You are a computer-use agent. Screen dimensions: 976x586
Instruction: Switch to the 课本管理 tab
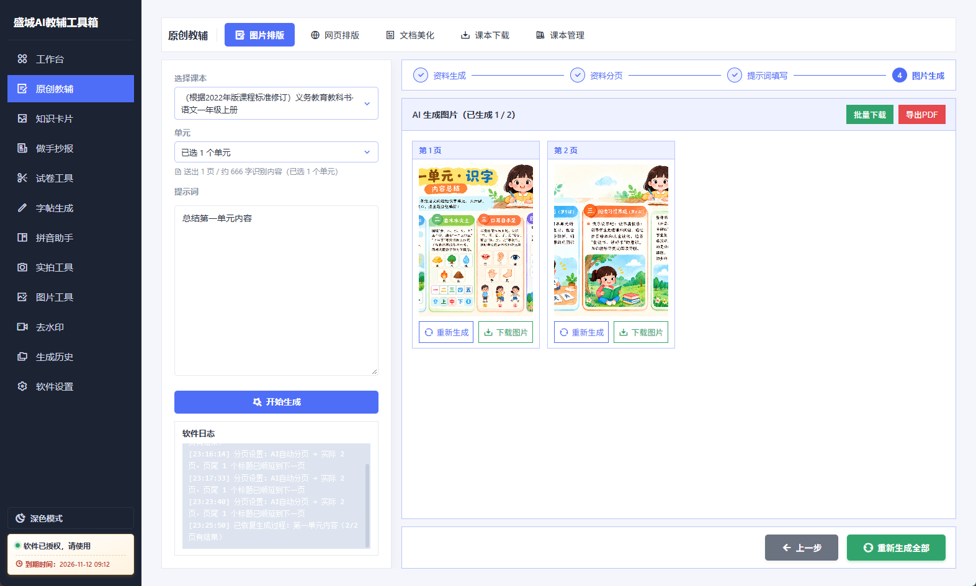point(560,35)
